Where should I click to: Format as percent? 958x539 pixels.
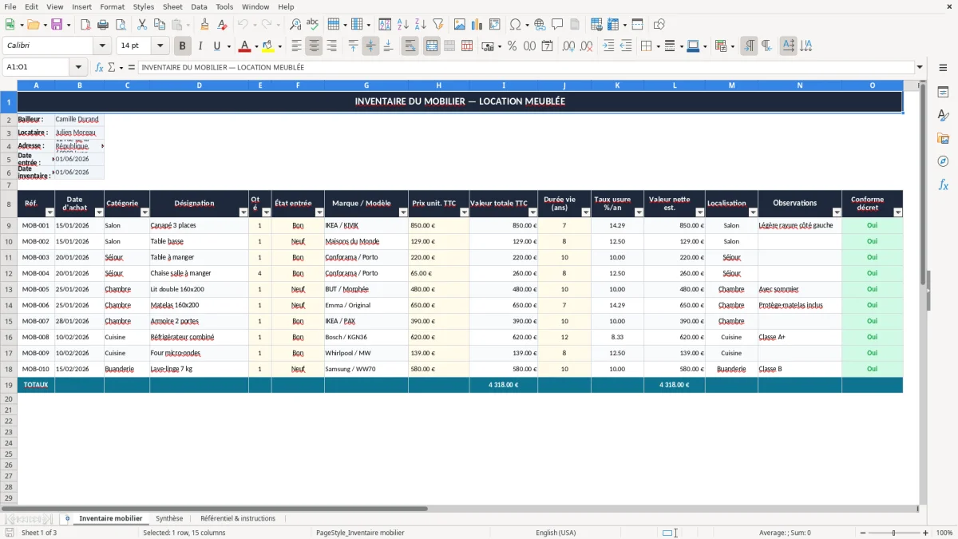tap(513, 46)
